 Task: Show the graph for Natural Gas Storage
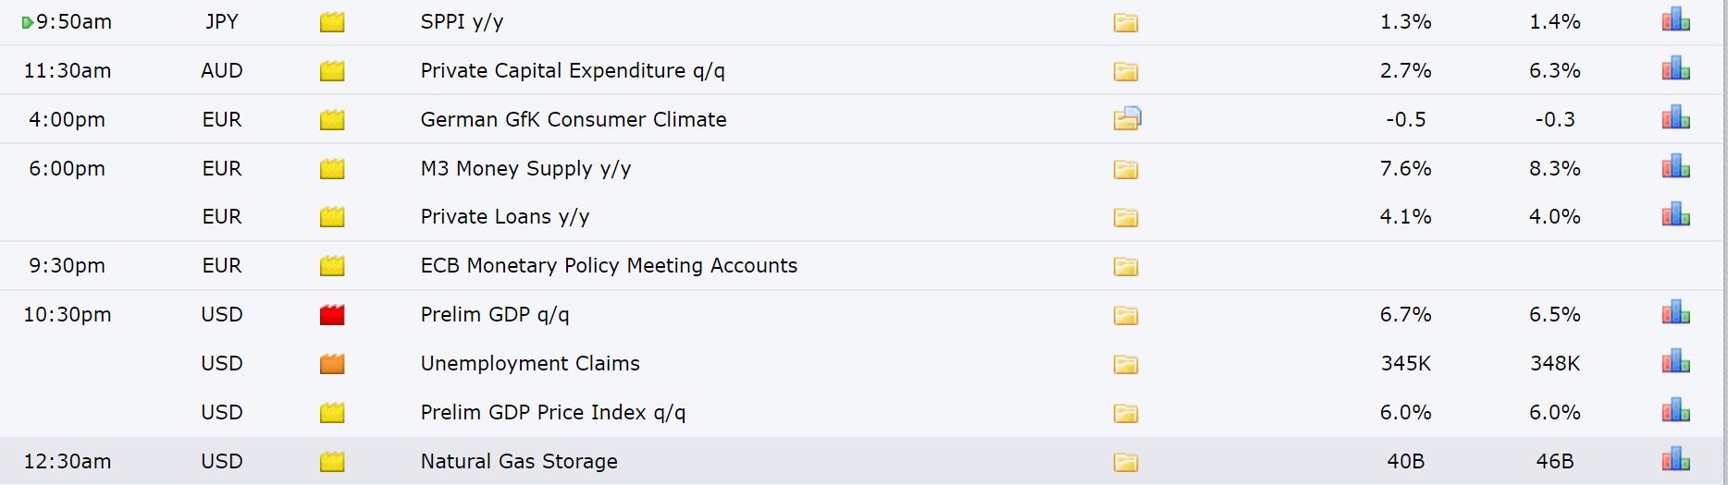pyautogui.click(x=1675, y=460)
